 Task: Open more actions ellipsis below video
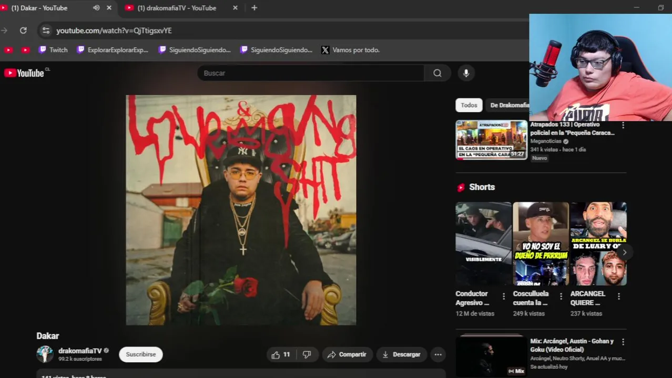click(438, 354)
